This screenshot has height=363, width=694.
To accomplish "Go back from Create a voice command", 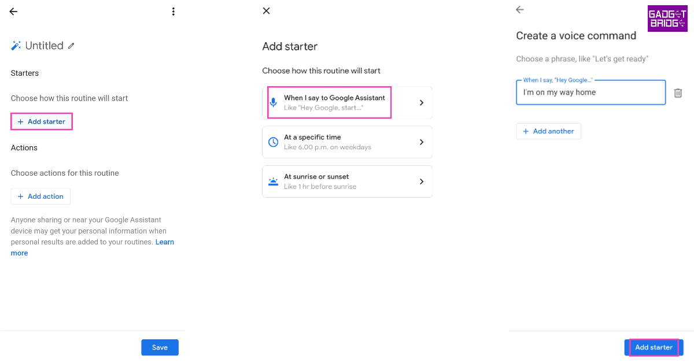I will click(519, 10).
